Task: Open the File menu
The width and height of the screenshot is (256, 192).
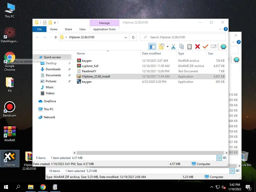Action: coord(39,29)
